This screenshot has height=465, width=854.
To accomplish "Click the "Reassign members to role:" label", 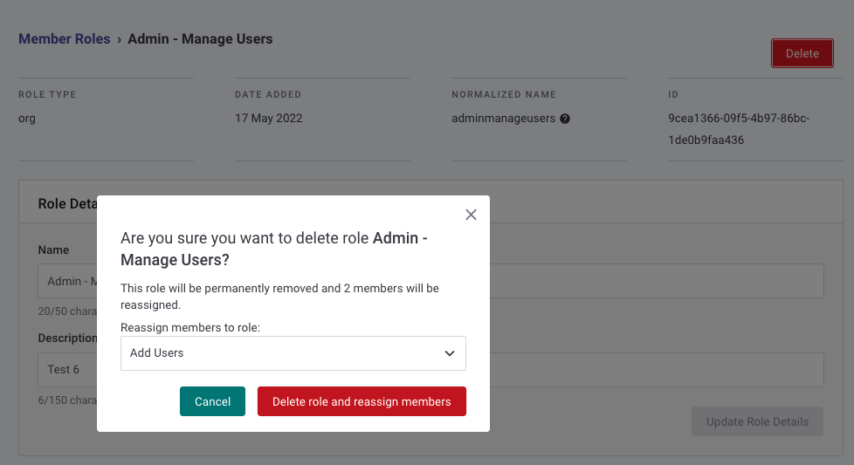I will [190, 327].
